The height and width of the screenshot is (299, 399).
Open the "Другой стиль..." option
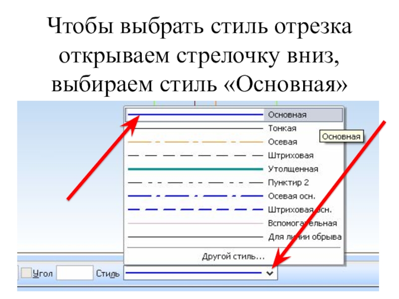coord(234,257)
